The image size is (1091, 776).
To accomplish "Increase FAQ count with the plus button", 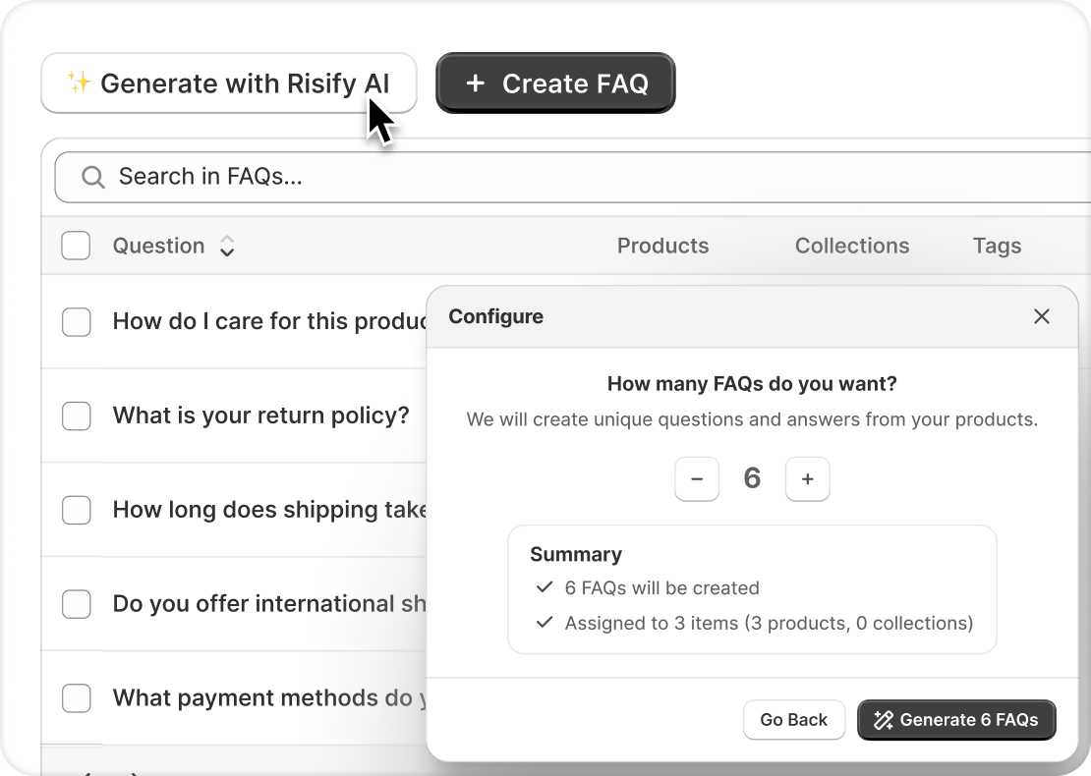I will coord(807,479).
